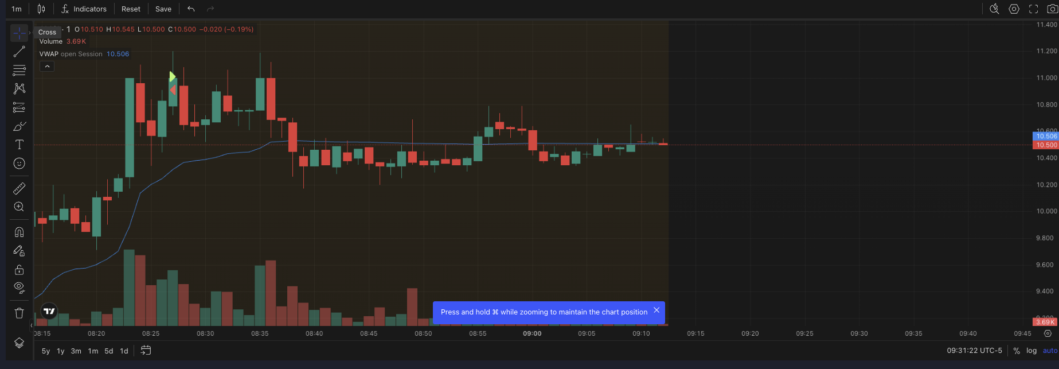Dismiss the zooming hint notification

[x=656, y=310]
